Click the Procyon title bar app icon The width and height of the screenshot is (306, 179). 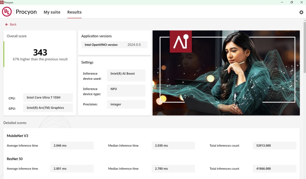pos(2,2)
